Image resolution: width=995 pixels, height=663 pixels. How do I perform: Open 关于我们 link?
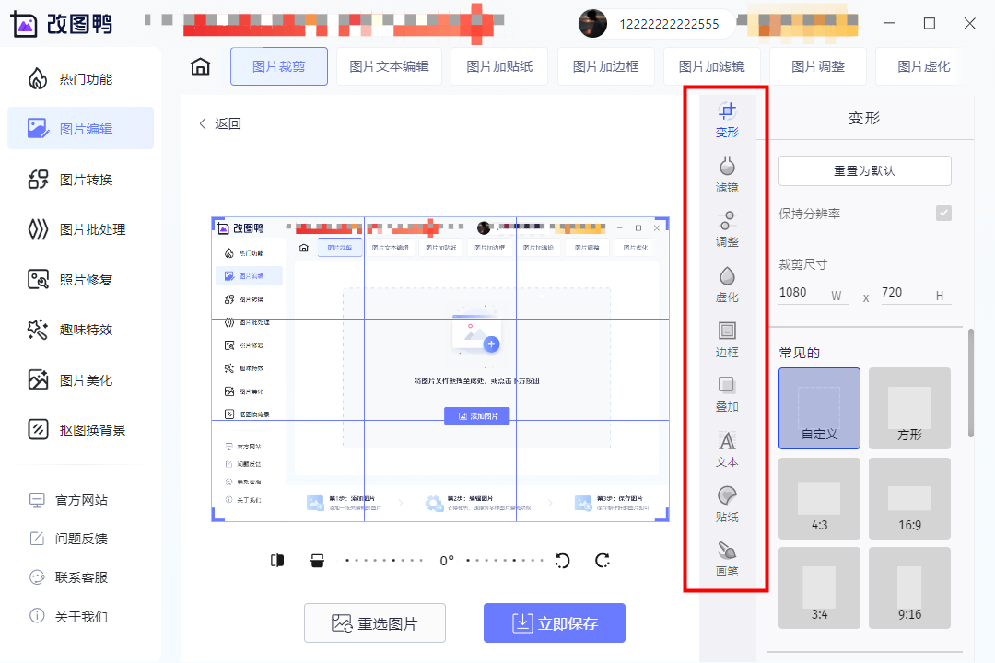pos(69,616)
